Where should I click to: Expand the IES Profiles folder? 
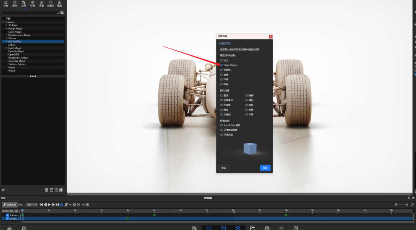pyautogui.click(x=7, y=41)
